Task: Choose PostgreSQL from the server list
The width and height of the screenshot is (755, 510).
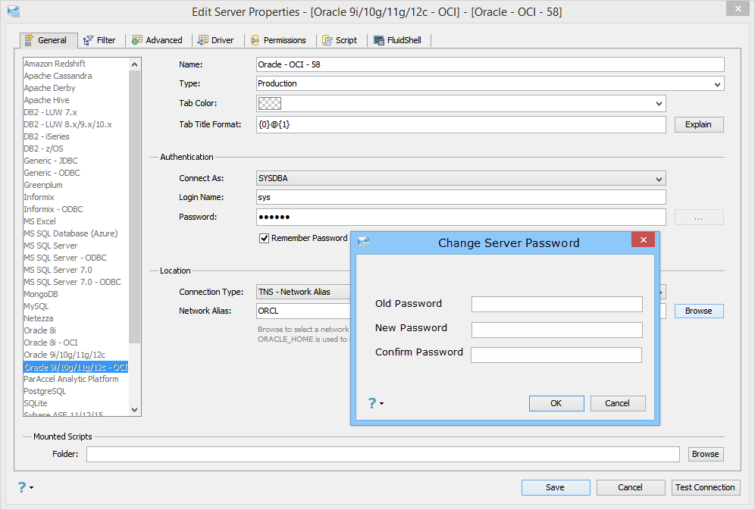Action: point(45,391)
